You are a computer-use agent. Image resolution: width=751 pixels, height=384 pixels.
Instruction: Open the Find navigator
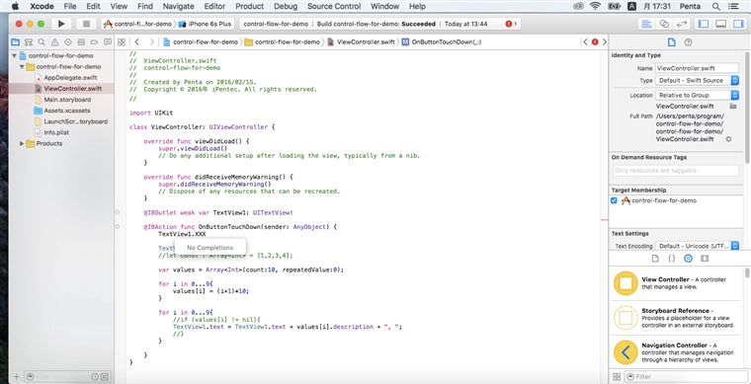click(42, 42)
